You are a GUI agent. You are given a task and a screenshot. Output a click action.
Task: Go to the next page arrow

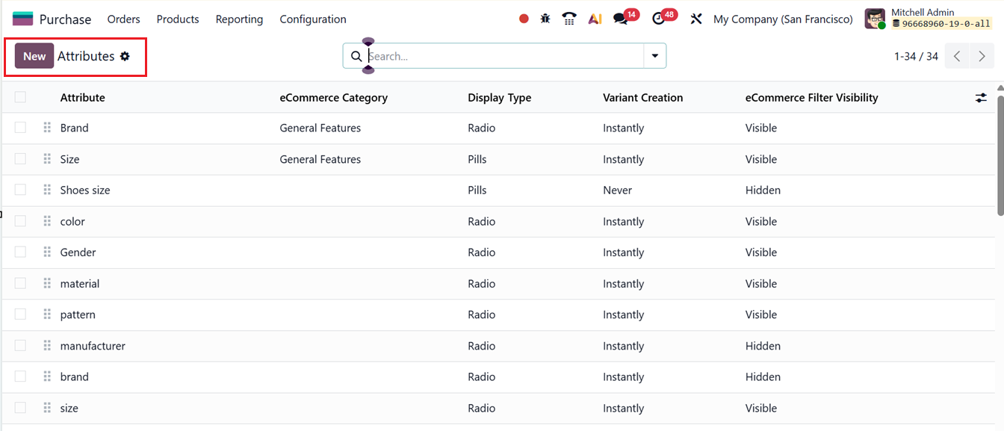[982, 56]
